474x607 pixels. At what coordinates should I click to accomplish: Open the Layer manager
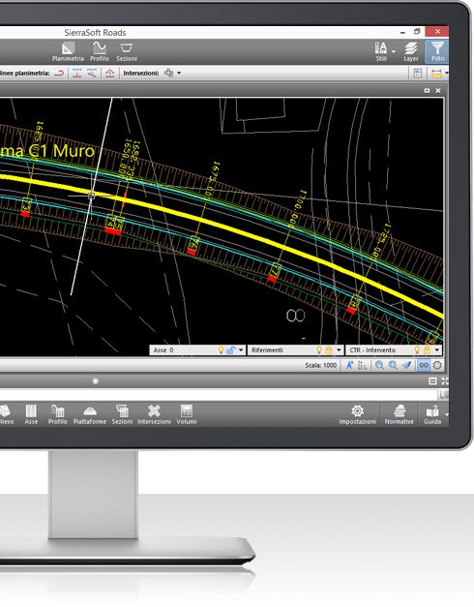[x=411, y=52]
